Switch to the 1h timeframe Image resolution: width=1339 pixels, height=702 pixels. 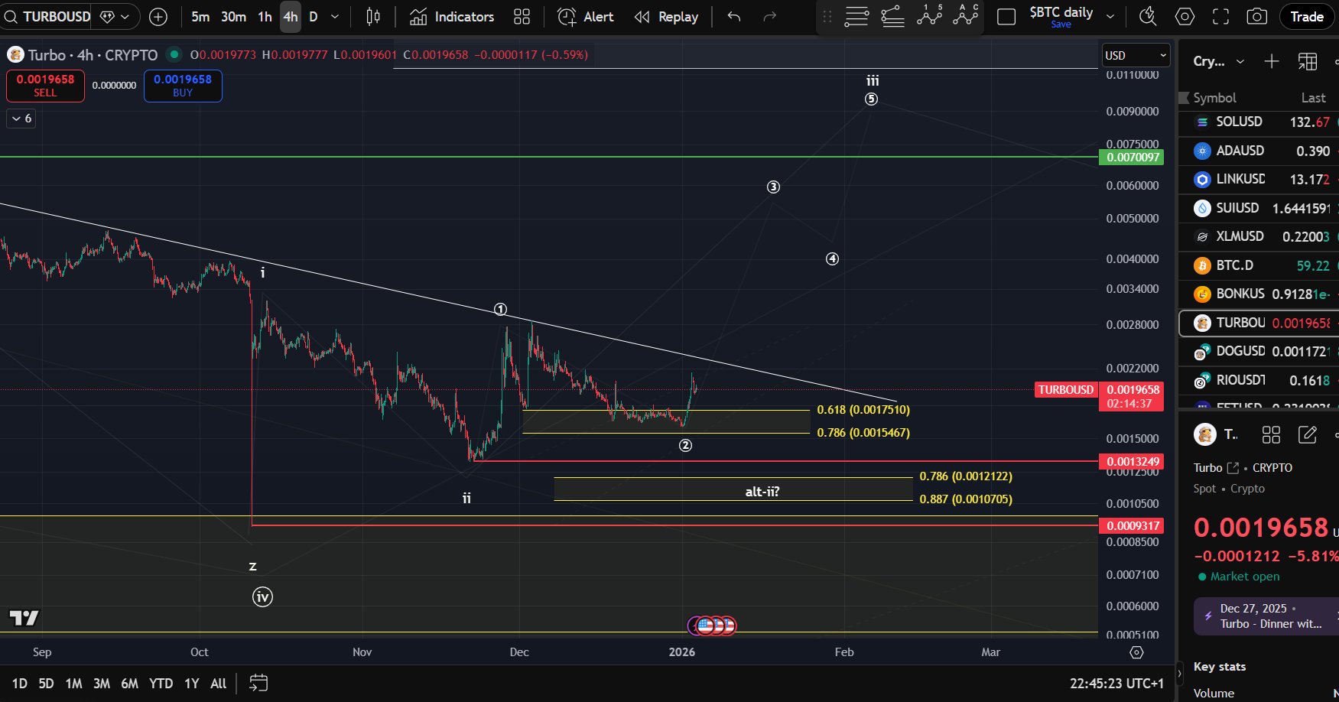pos(265,17)
